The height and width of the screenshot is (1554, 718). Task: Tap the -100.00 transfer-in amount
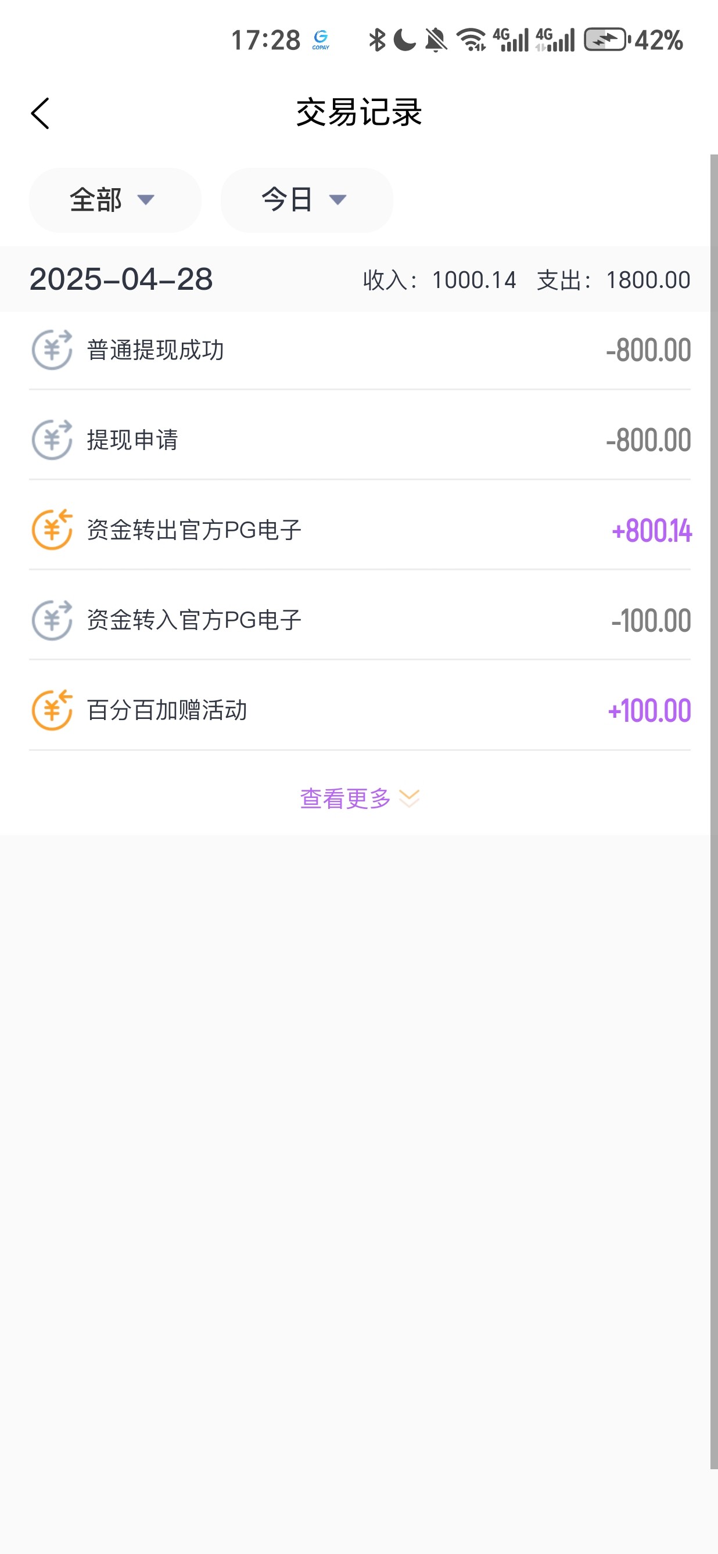click(651, 621)
